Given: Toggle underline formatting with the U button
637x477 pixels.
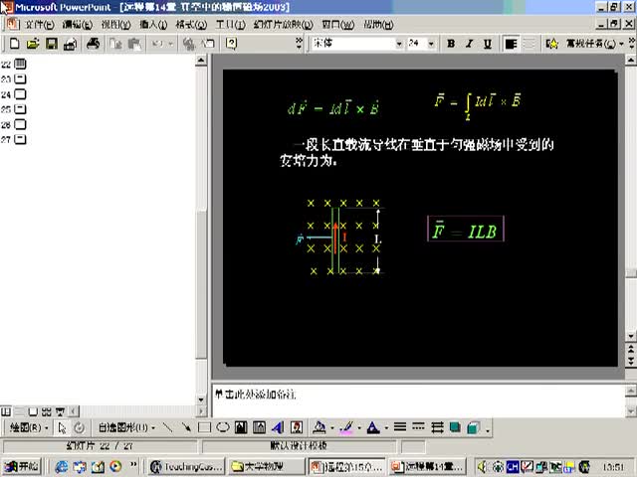Looking at the screenshot, I should tap(488, 44).
